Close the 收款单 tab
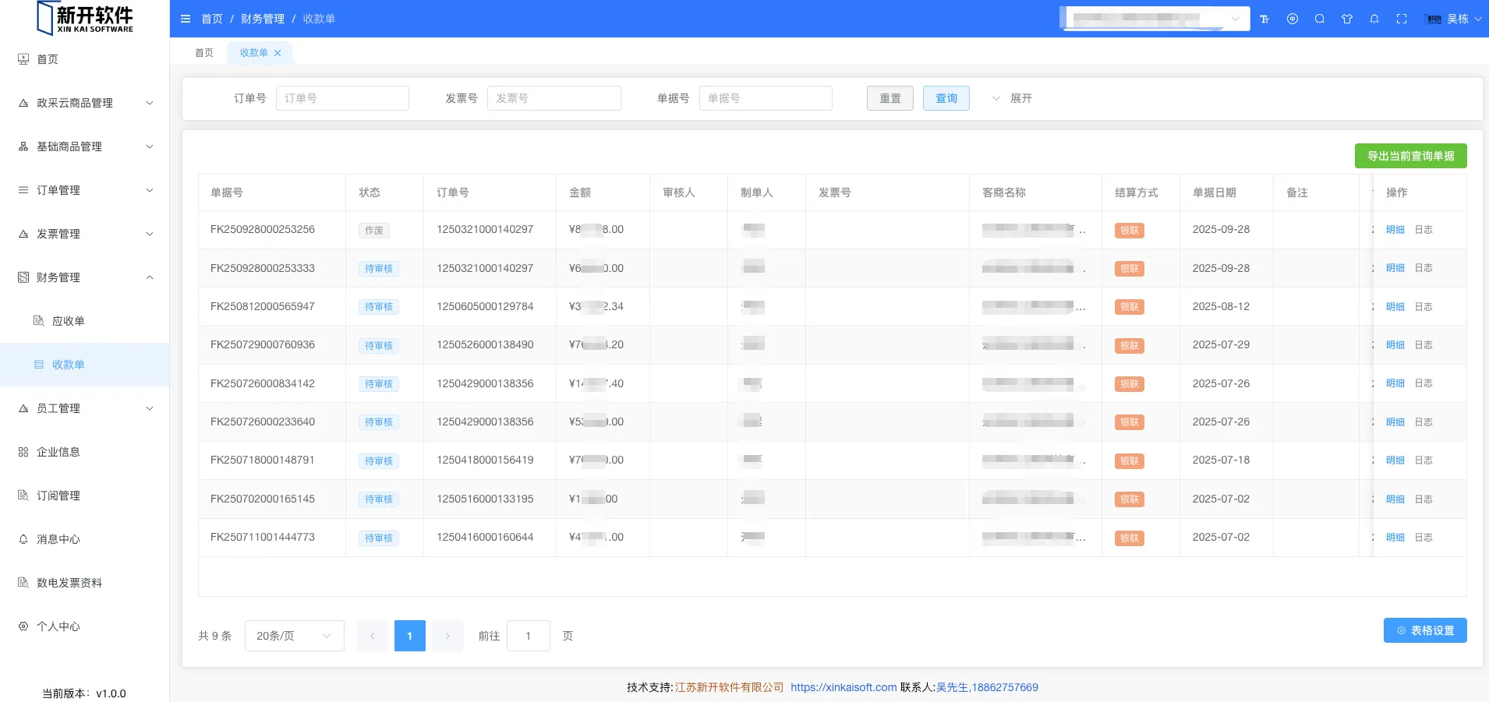 point(278,53)
